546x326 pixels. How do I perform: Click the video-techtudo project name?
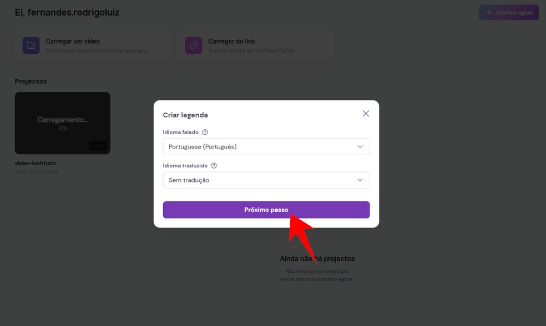(36, 164)
